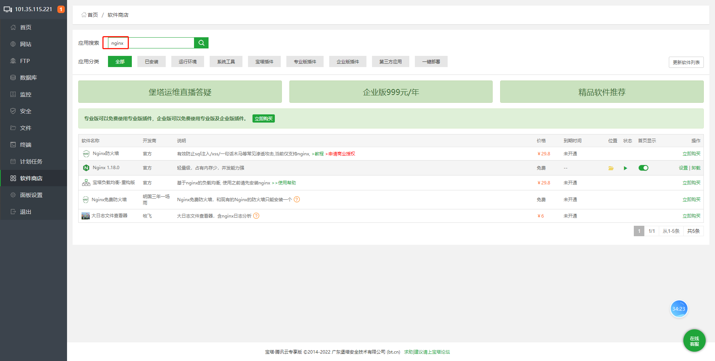Image resolution: width=715 pixels, height=361 pixels.
Task: Click 立即购买 for Nginx免费防火墙
Action: (x=692, y=200)
